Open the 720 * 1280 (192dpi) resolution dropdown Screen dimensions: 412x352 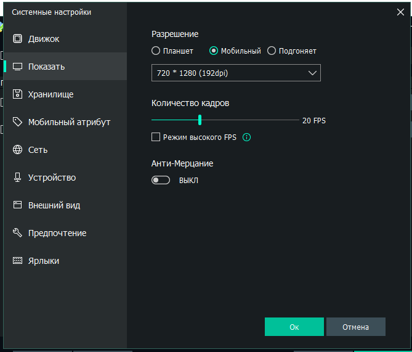pos(236,73)
